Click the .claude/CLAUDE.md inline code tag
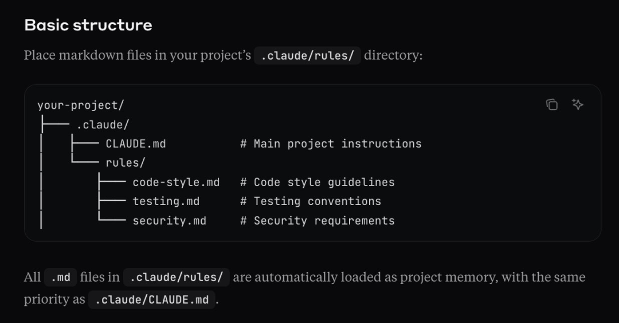 (x=152, y=300)
